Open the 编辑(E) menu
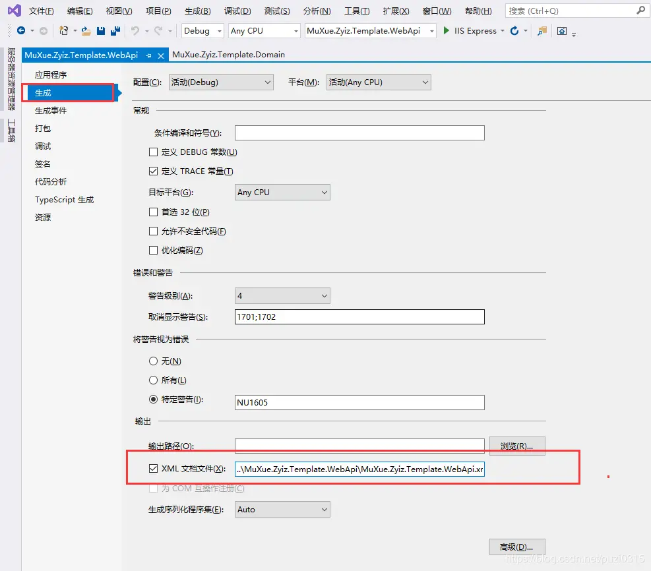Image resolution: width=651 pixels, height=571 pixels. point(80,11)
